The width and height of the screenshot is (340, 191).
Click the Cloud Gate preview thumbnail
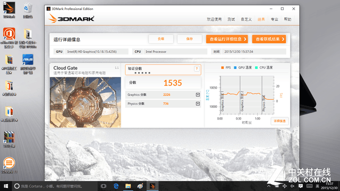[86, 102]
